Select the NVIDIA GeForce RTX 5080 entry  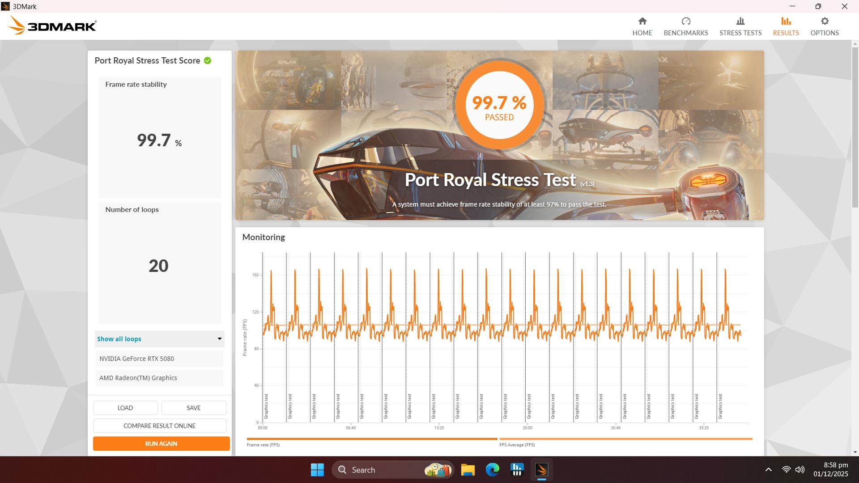pos(159,358)
